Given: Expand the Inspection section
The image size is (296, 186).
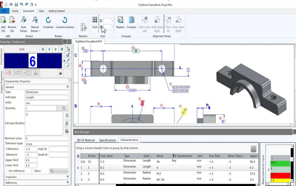Looking at the screenshot, I should coord(36,177).
